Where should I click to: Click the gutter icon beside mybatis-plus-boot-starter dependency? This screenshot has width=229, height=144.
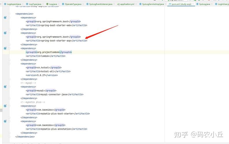5,106
